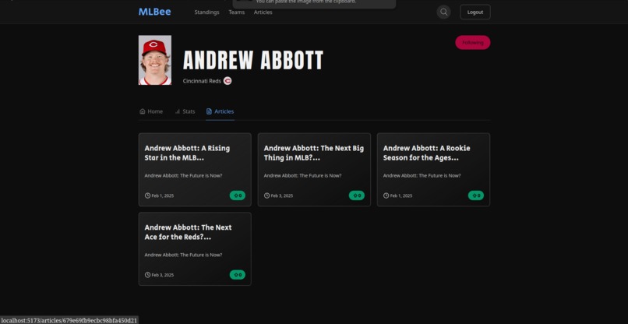The height and width of the screenshot is (324, 628).
Task: Click subtitle text on 'Next Big Thing' card
Action: coord(303,175)
